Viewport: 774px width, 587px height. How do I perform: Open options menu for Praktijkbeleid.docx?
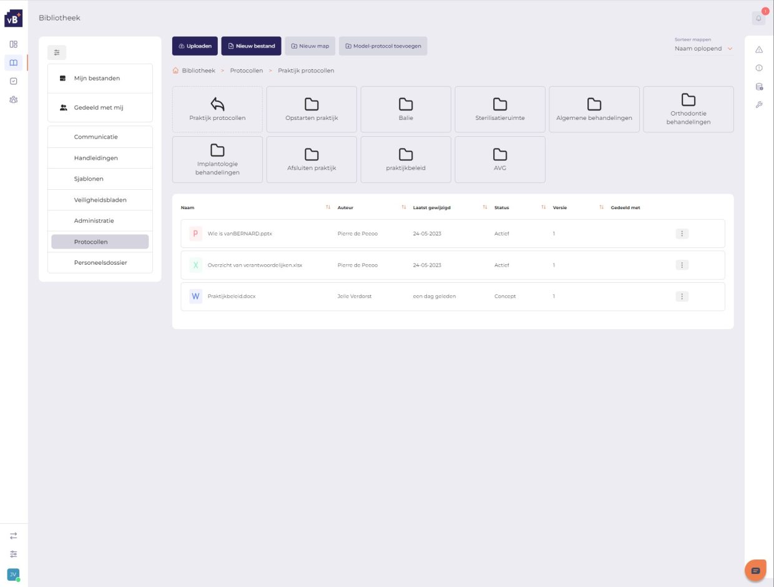tap(682, 297)
